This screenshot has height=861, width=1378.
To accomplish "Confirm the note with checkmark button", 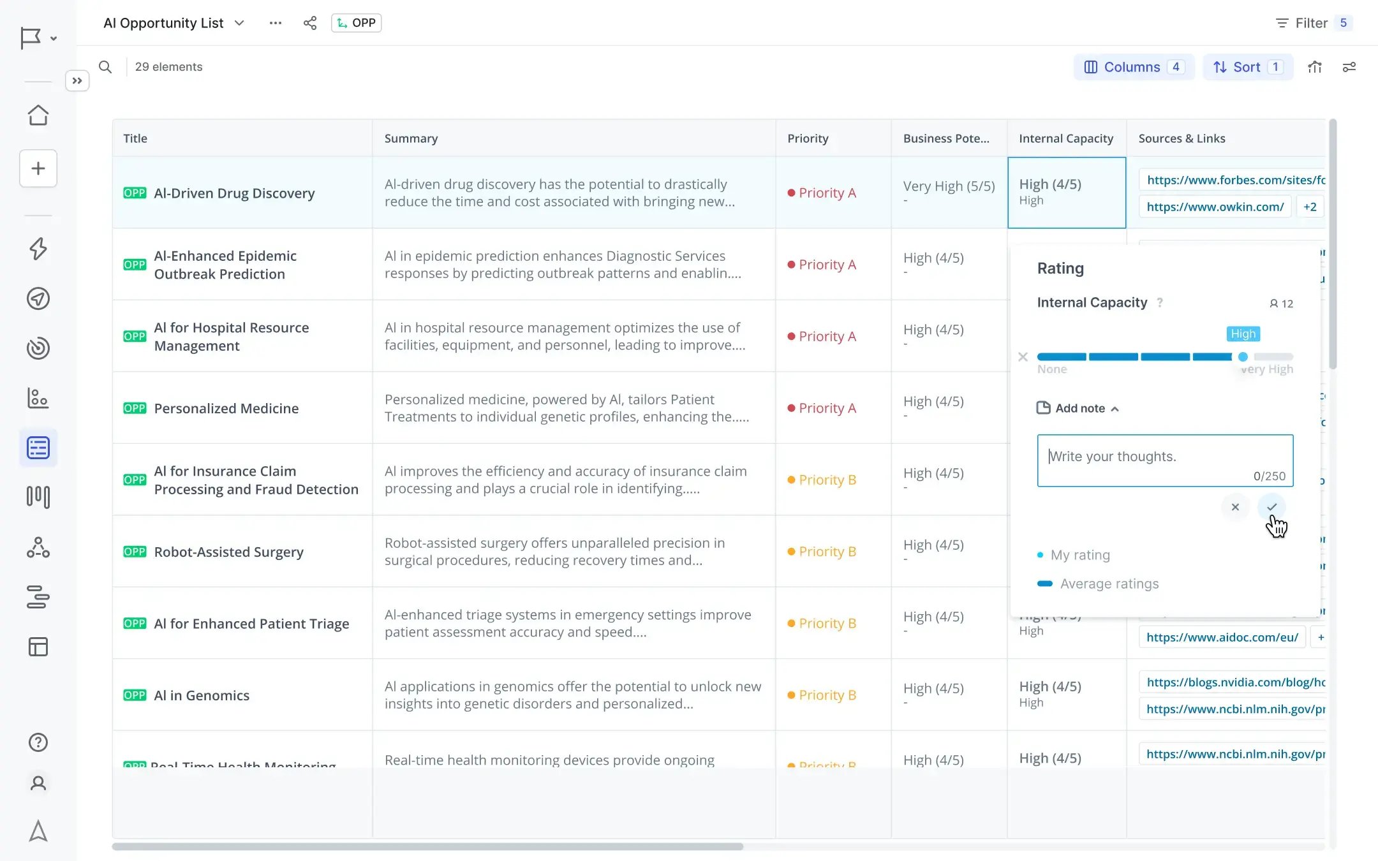I will (1272, 507).
